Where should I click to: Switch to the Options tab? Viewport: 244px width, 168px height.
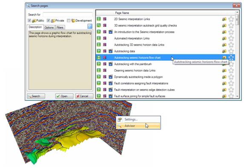coord(49,27)
